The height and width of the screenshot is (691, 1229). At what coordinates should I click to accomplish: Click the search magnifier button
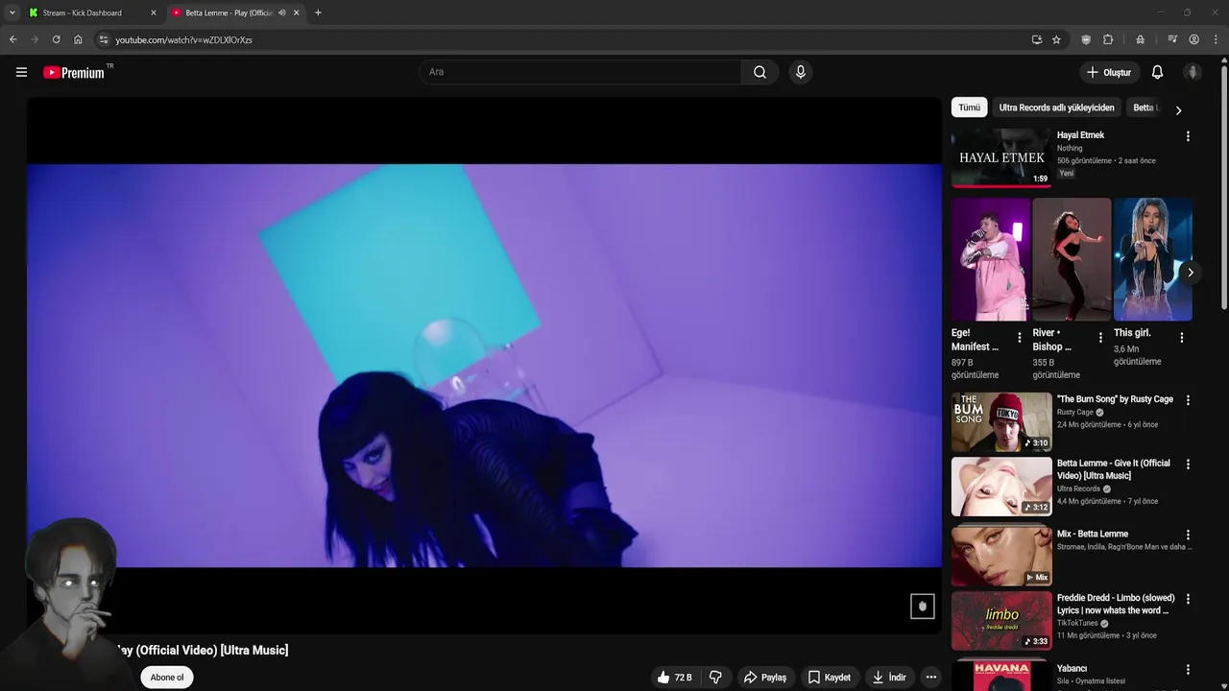pos(759,72)
